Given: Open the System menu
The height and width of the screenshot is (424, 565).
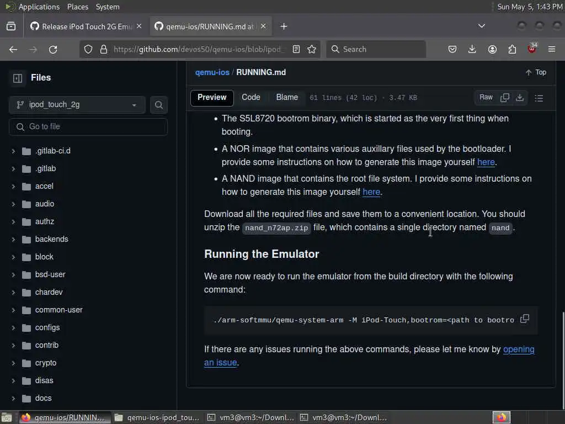Looking at the screenshot, I should 108,7.
